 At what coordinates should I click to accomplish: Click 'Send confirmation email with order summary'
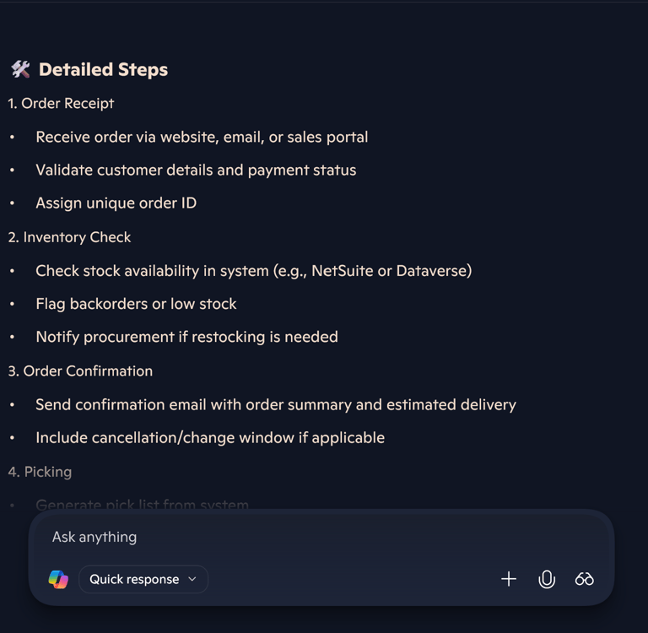tap(276, 405)
